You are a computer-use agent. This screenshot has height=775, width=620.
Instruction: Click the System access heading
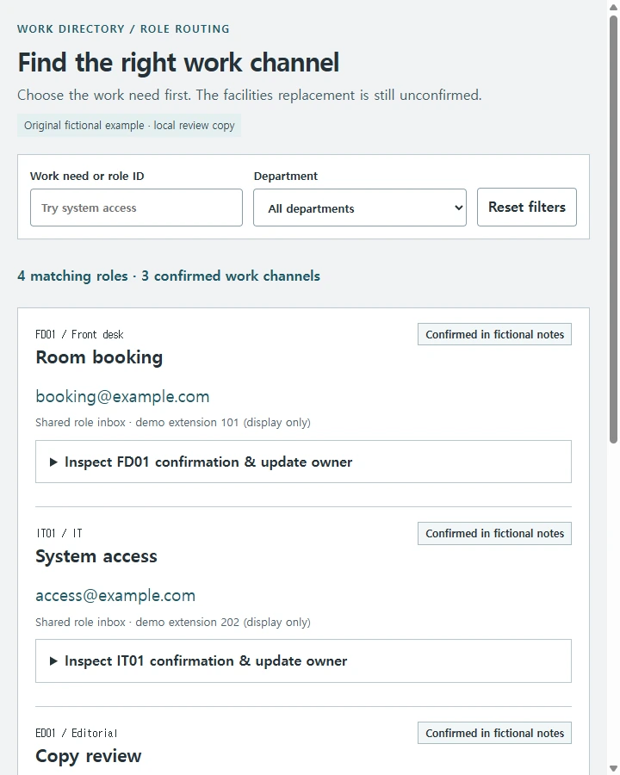coord(96,556)
